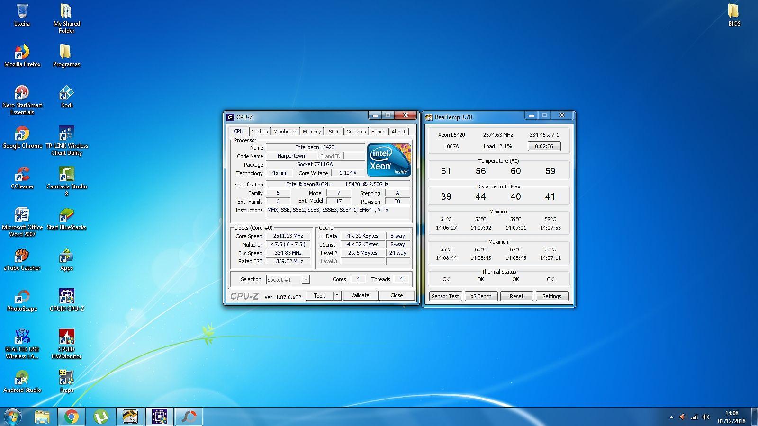Open the Tools dropdown arrow
758x426 pixels.
click(x=337, y=295)
